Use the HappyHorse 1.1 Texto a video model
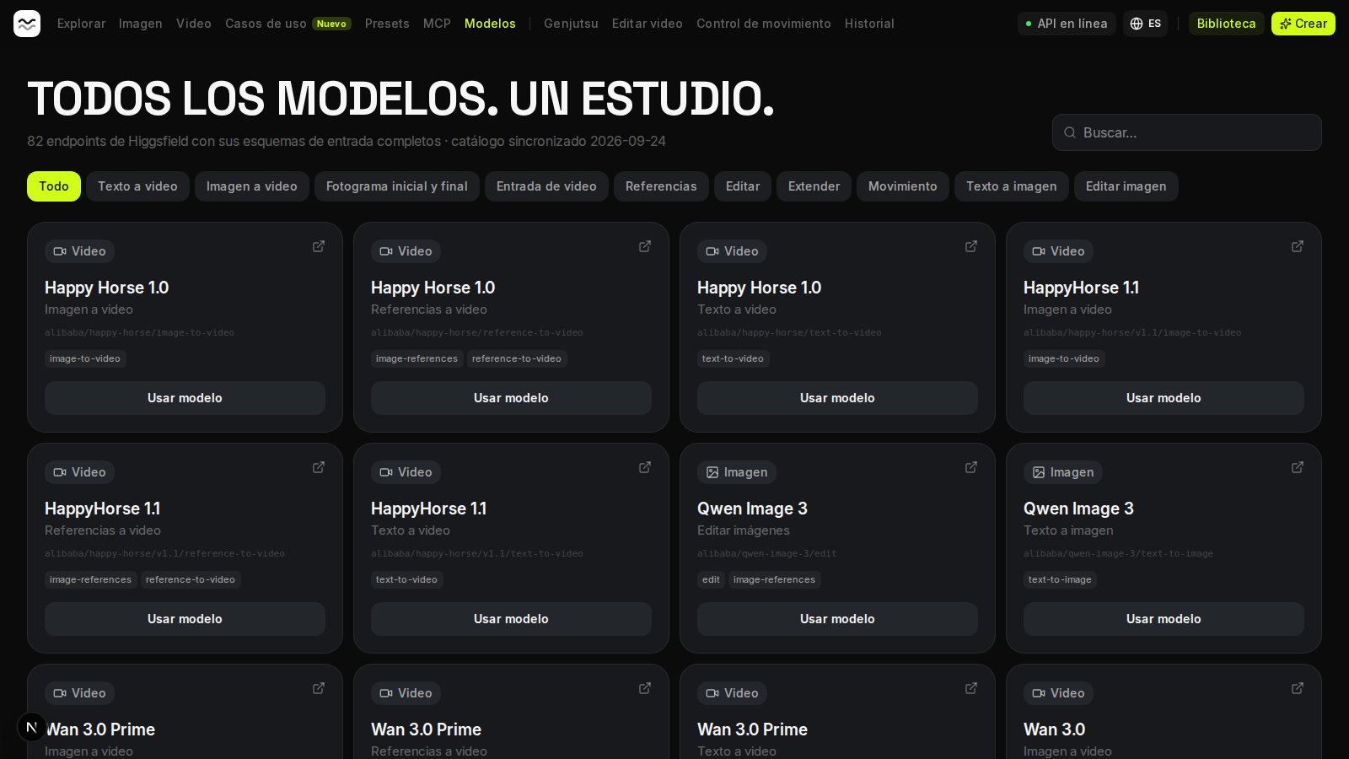This screenshot has height=759, width=1349. (x=511, y=619)
